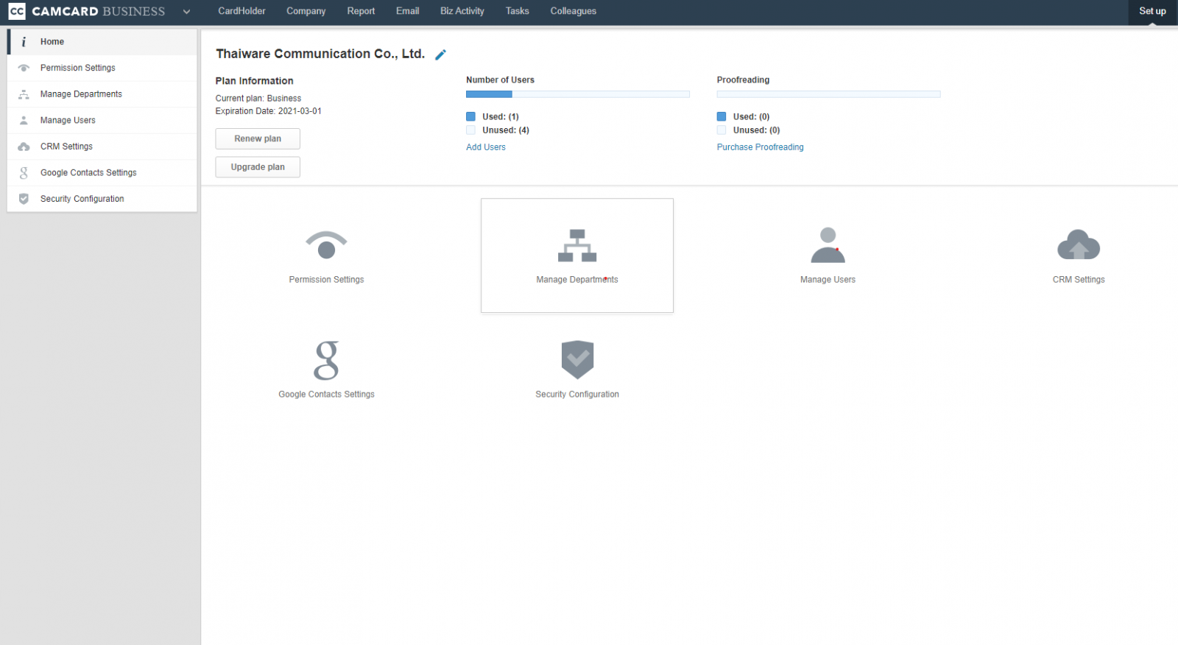Click the Unused users legend swatch
This screenshot has height=645, width=1178.
tap(471, 130)
